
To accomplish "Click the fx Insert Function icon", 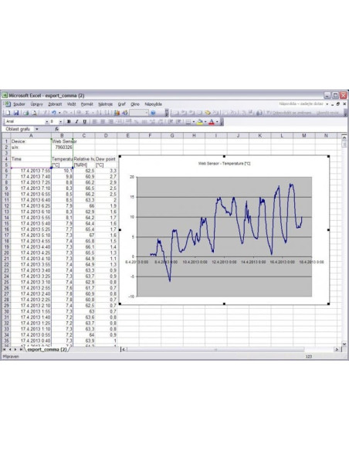I will [56, 129].
